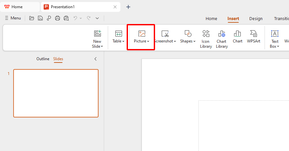Click the Save icon in quick toolbar
Screen dimensions: 289x151
(40, 18)
